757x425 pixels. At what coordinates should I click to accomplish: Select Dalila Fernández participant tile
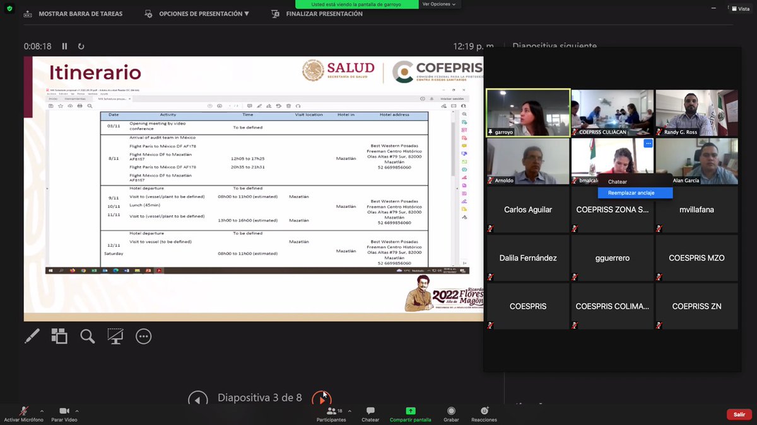click(528, 258)
